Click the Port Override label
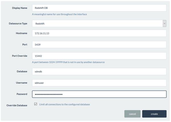171x122 pixels. [20, 56]
